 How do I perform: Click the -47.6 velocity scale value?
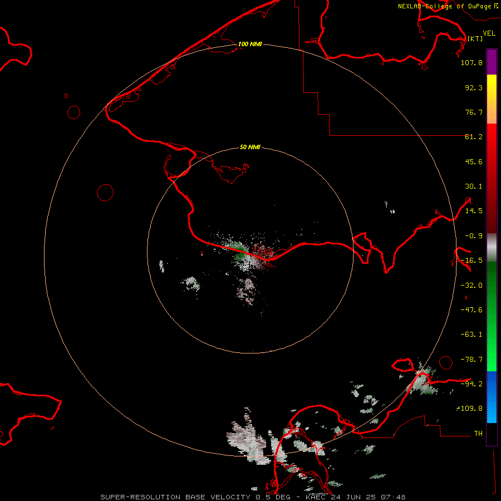click(471, 310)
